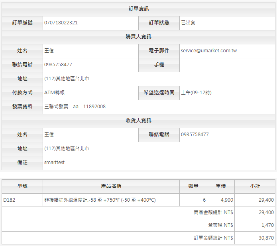Click the order number 070718022321
This screenshot has height=246, width=277.
tap(61, 23)
